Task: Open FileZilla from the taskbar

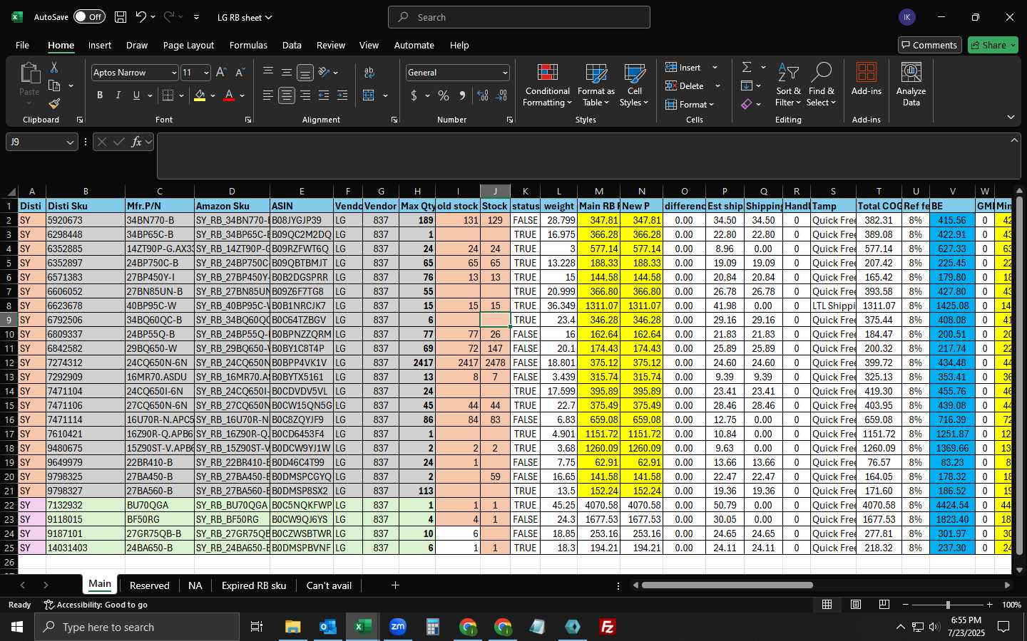Action: [x=608, y=627]
